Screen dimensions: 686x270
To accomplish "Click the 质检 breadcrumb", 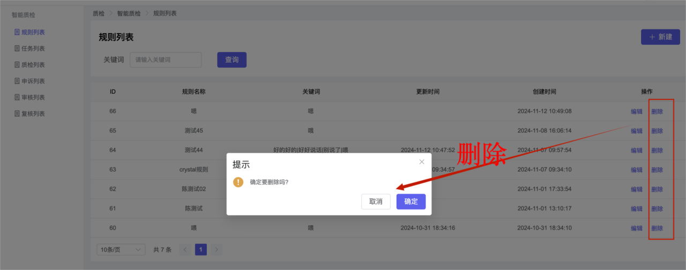I will coord(98,13).
